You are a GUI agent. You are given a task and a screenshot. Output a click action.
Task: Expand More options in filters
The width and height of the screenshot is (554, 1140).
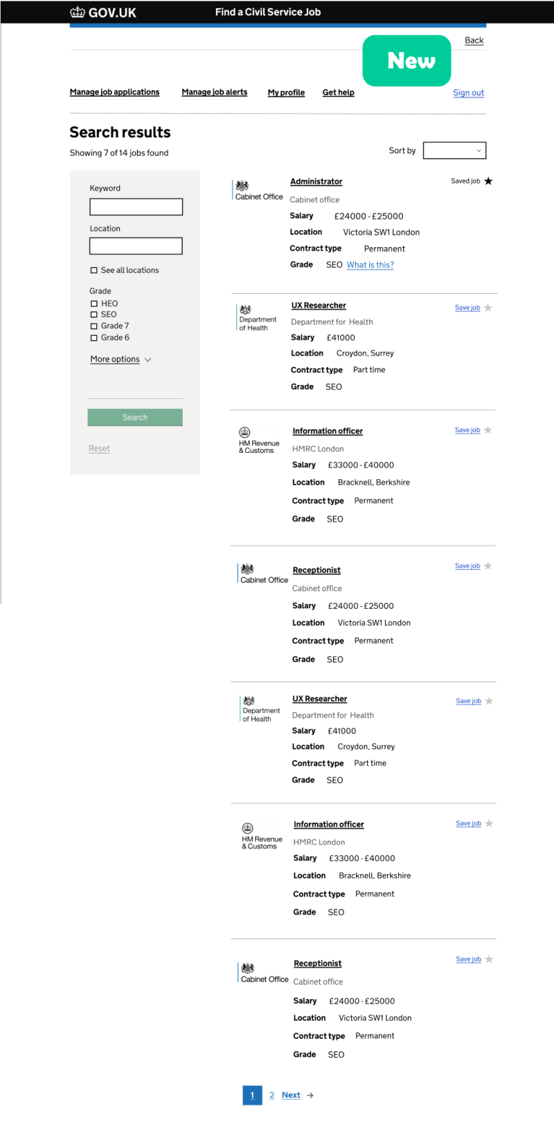coord(120,359)
